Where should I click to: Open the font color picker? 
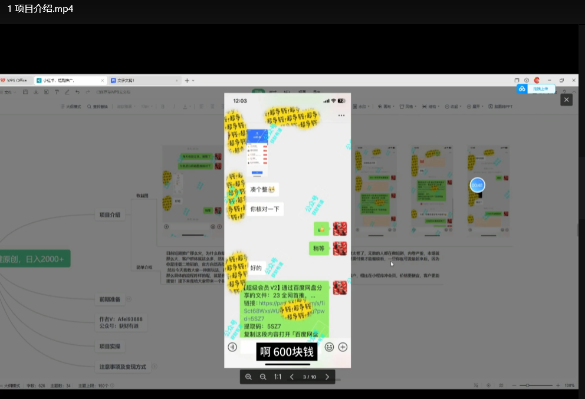tap(186, 107)
